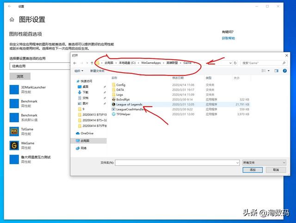The image size is (296, 223).
Task: Click the search magnifier icon
Action: pos(284,63)
